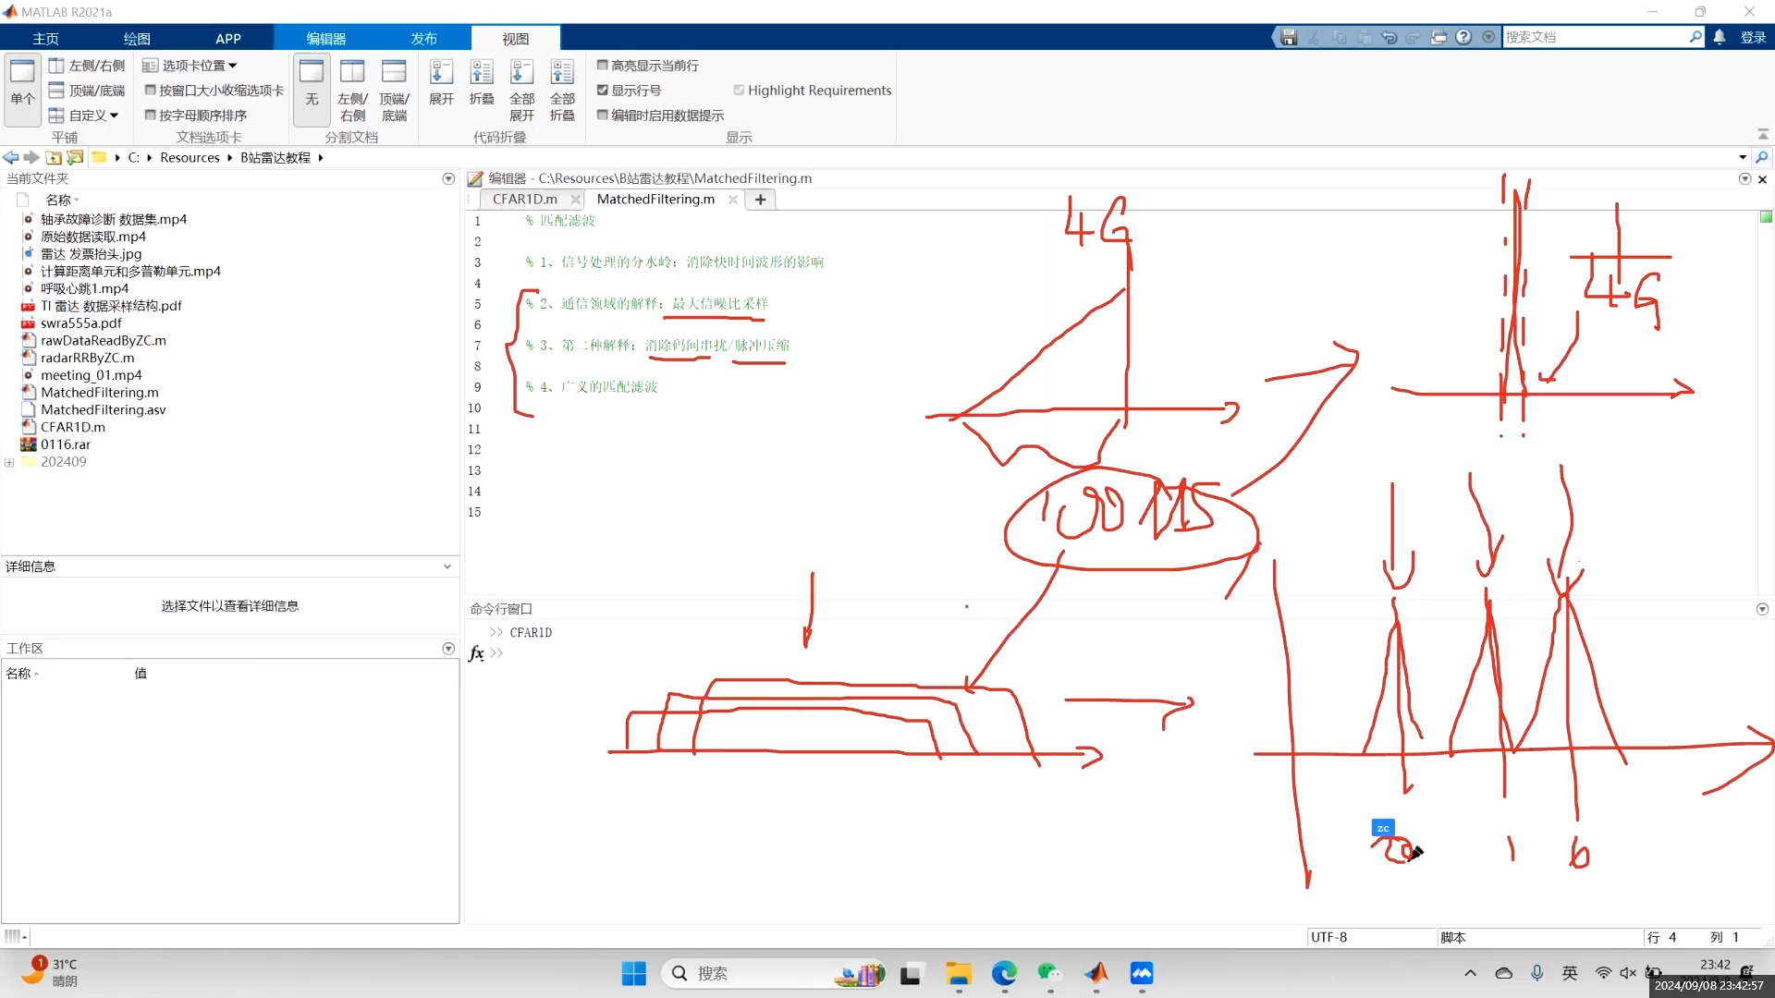This screenshot has height=998, width=1775.
Task: Open the Help question mark icon
Action: pyautogui.click(x=1463, y=37)
